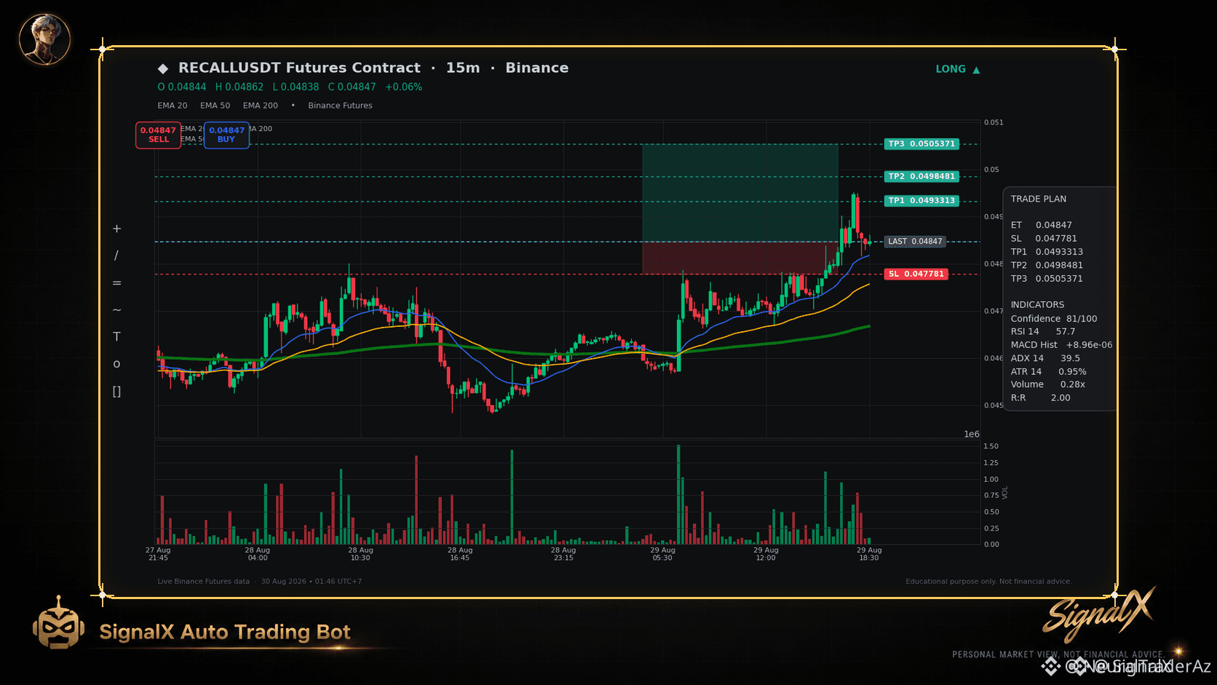Click the RECALLUSDT Futures Contract title
Screen dimensions: 1217x685
299,68
